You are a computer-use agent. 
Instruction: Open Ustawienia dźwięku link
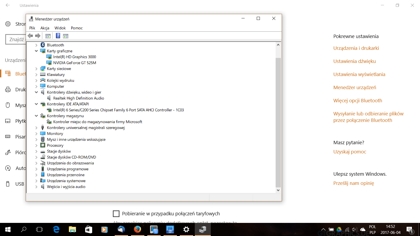click(x=354, y=61)
